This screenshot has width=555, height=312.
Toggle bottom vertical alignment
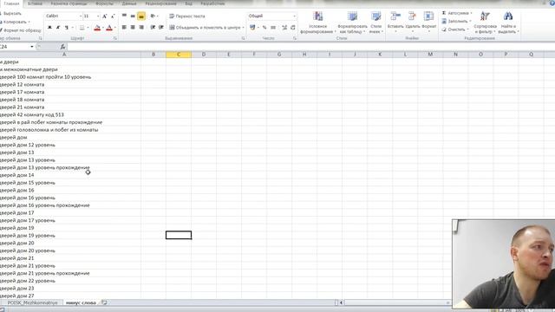[x=140, y=16]
